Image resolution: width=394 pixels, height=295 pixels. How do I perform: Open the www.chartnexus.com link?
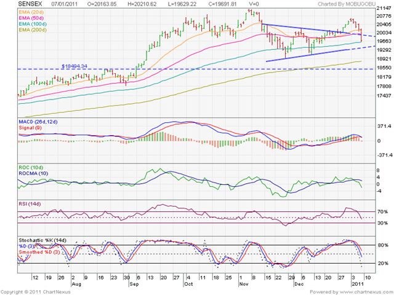click(366, 292)
